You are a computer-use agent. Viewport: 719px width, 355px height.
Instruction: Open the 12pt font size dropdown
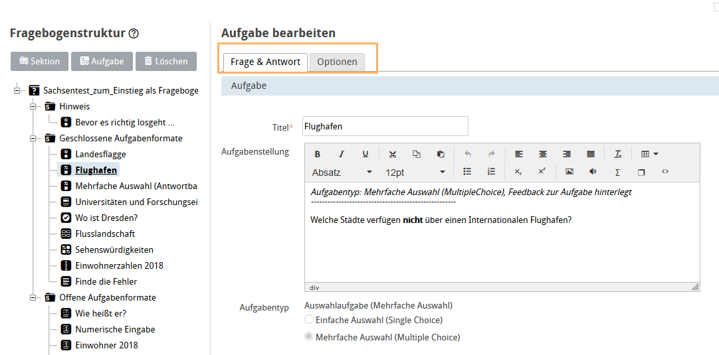tap(415, 173)
